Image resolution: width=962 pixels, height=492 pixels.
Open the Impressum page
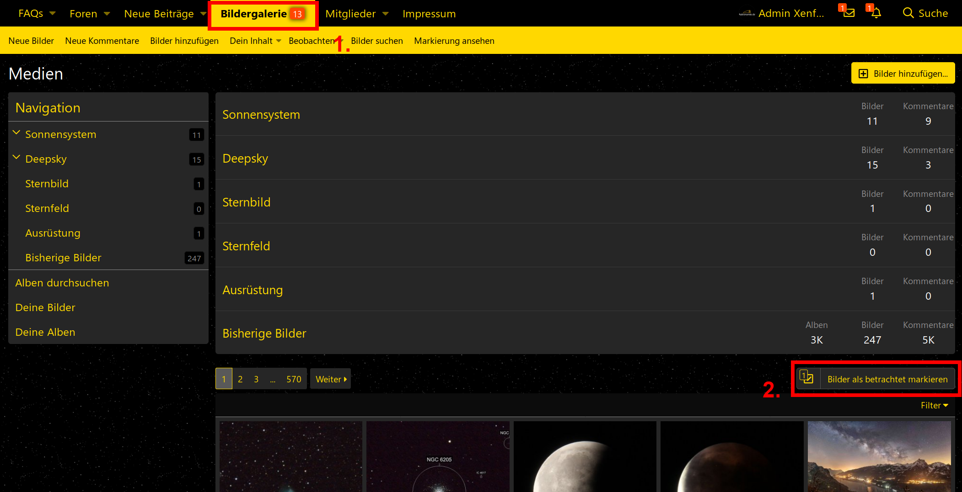(429, 13)
